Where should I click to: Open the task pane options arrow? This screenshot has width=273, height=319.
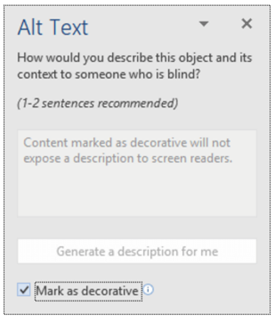click(203, 24)
